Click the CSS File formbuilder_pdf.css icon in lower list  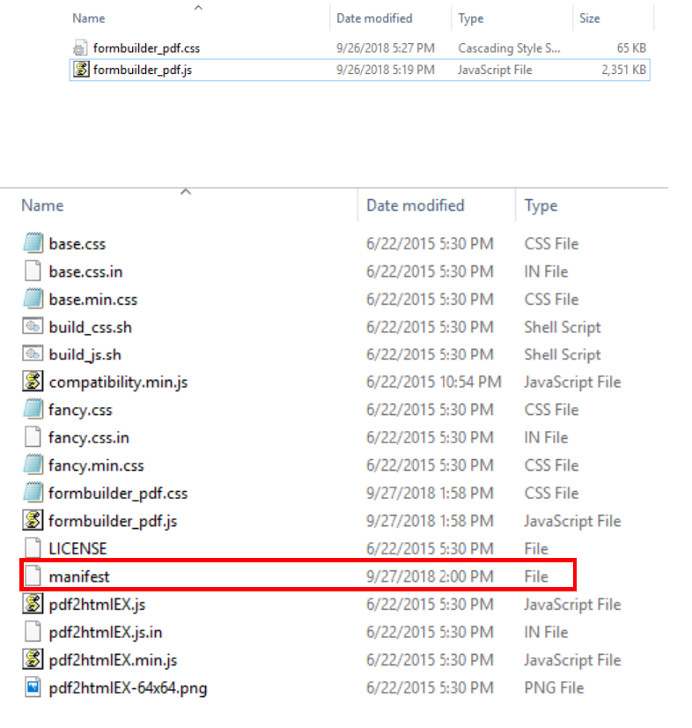33,493
